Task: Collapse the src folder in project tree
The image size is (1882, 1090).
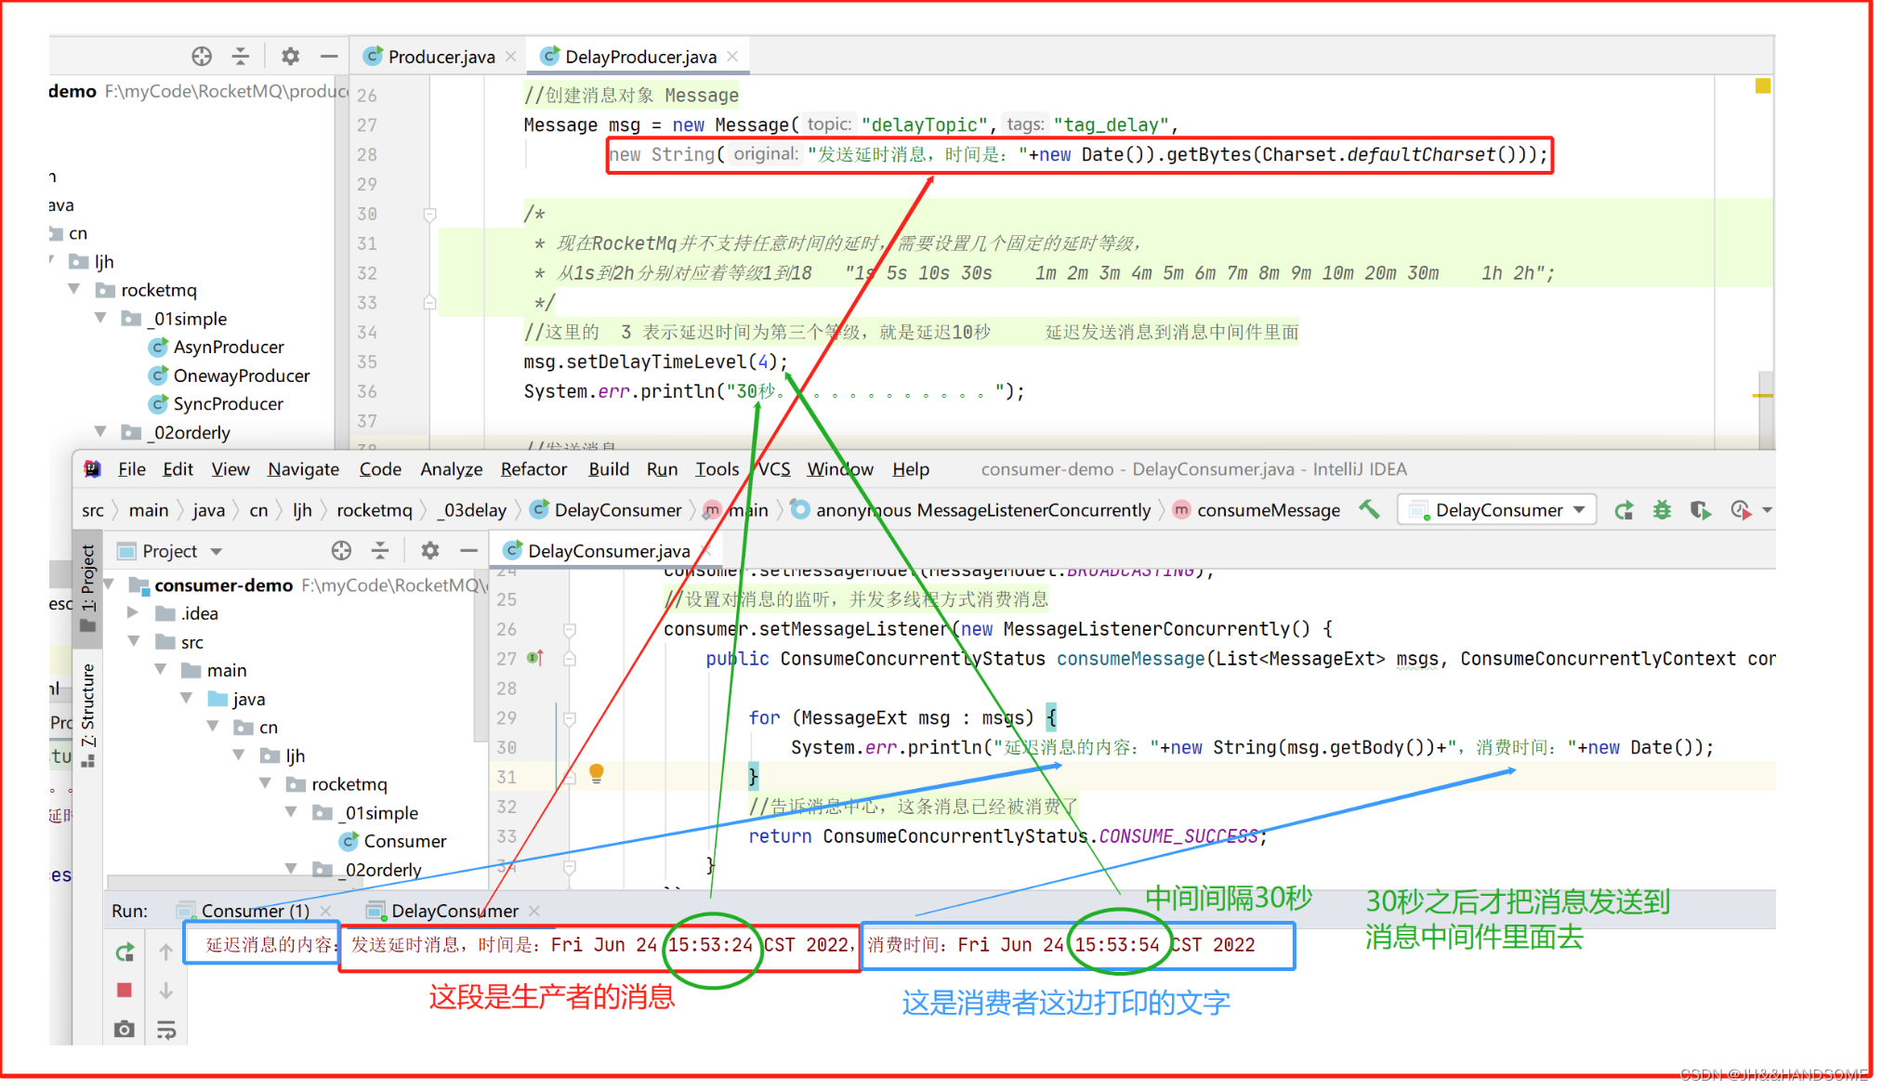Action: (134, 641)
